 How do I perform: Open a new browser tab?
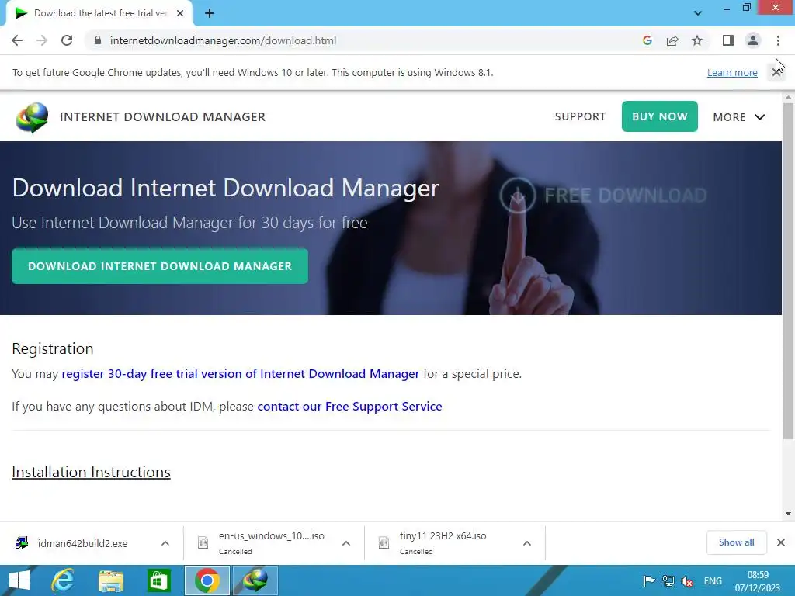[210, 14]
